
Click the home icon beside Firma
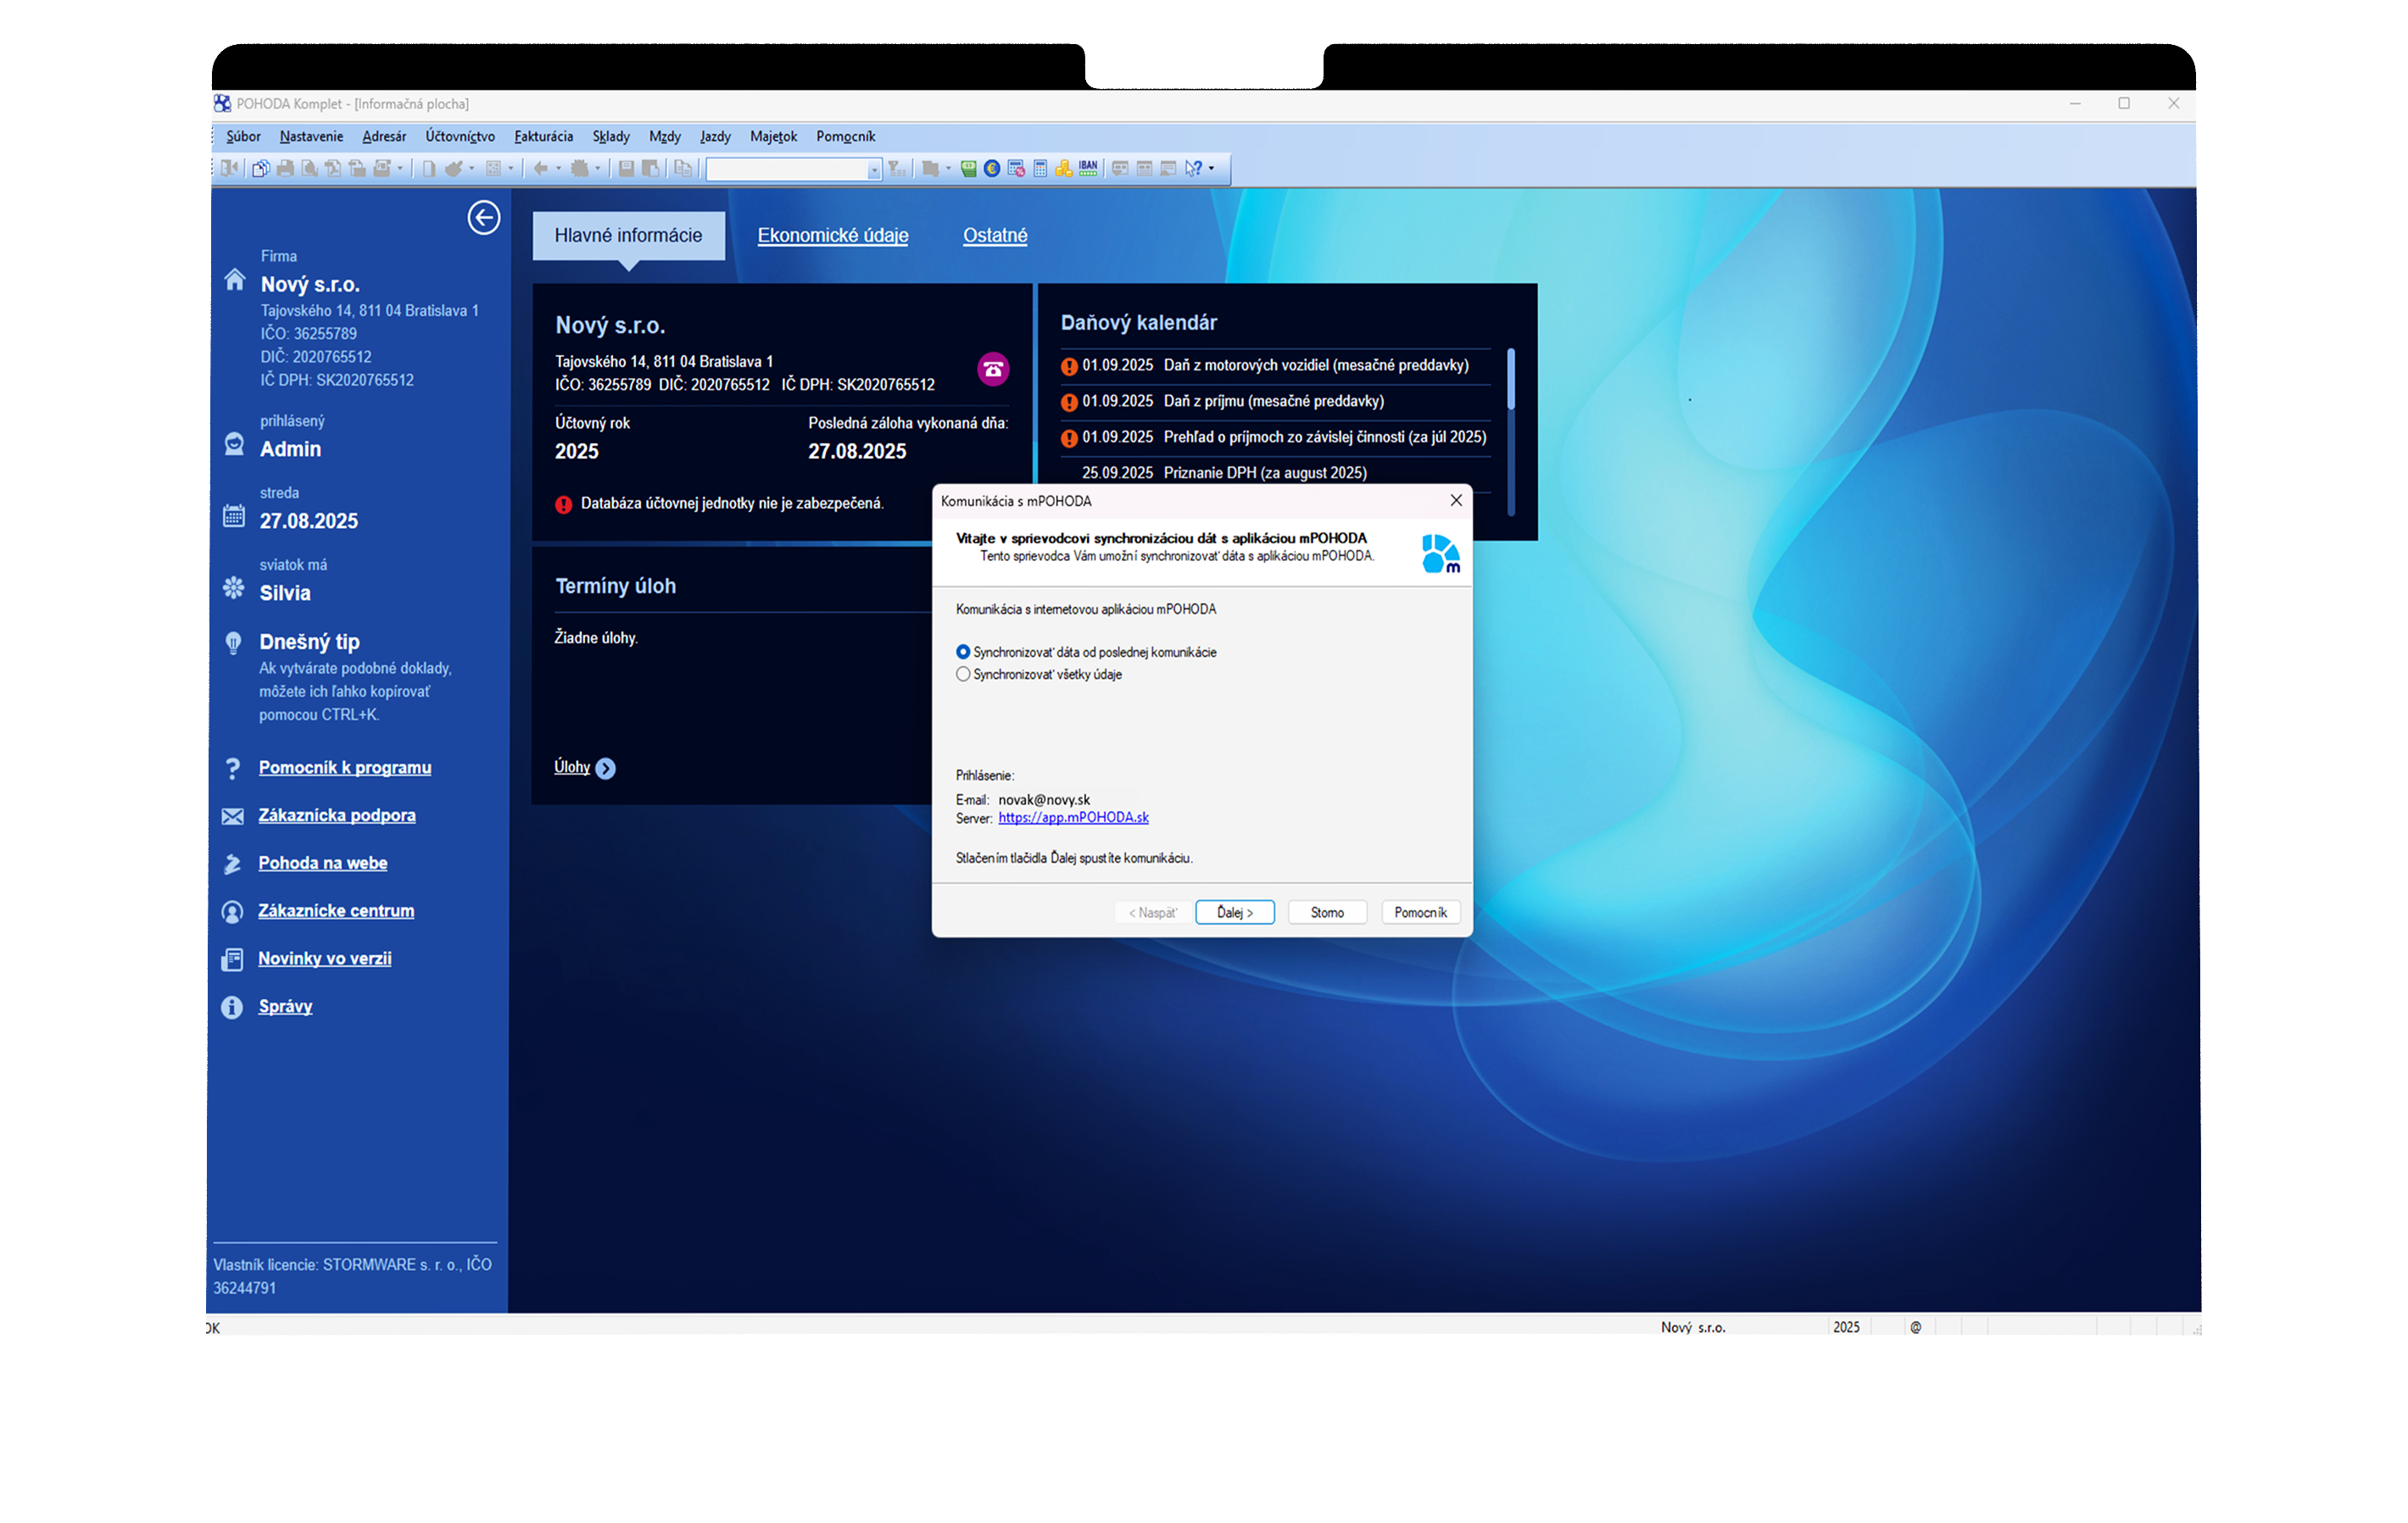[235, 279]
